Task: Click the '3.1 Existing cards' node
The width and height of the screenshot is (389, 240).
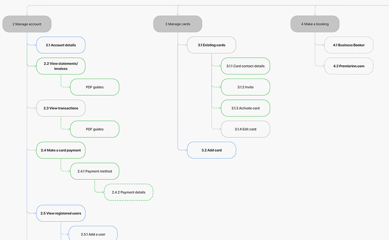Action: [x=211, y=45]
